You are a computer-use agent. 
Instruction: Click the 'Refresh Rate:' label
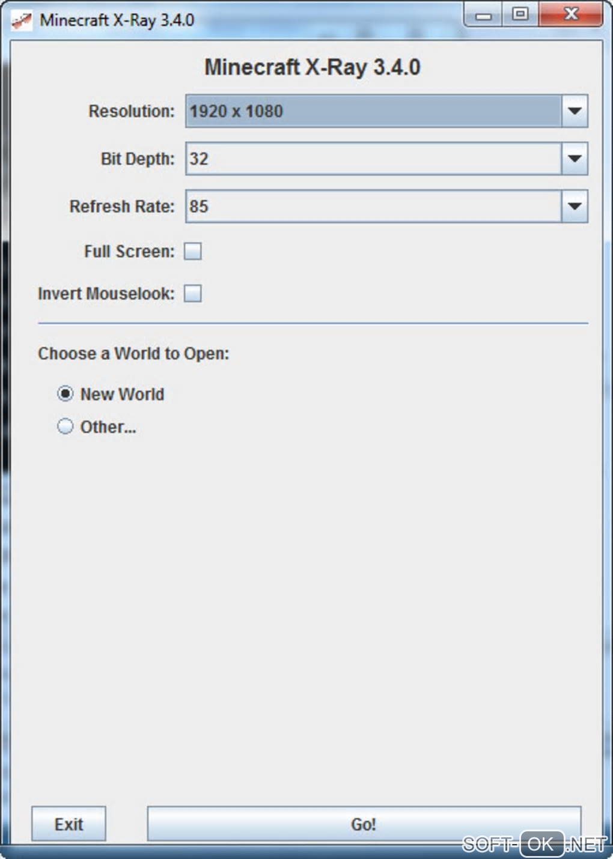(x=122, y=206)
